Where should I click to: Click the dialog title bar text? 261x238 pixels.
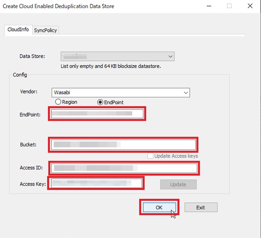[58, 6]
